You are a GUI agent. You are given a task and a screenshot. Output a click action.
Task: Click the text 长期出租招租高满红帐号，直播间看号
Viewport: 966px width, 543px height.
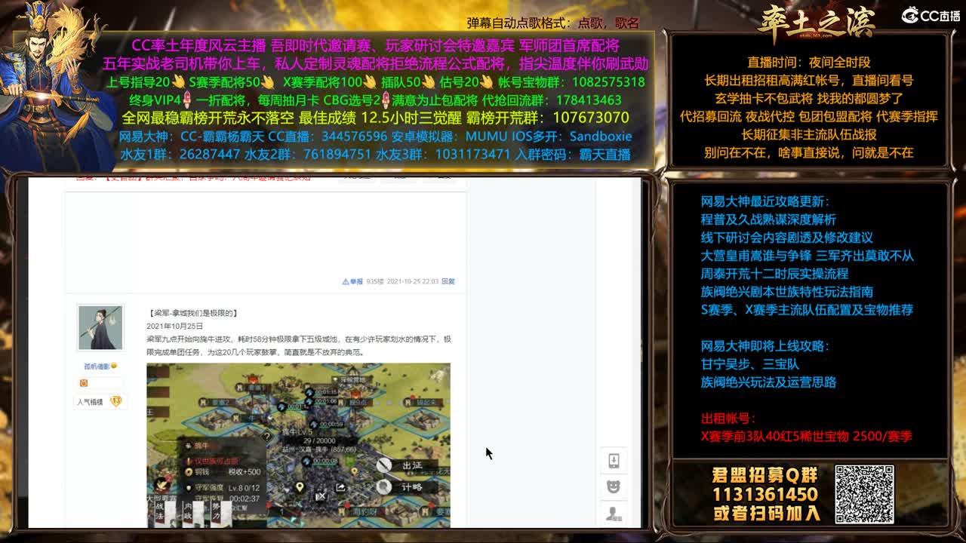pyautogui.click(x=808, y=81)
